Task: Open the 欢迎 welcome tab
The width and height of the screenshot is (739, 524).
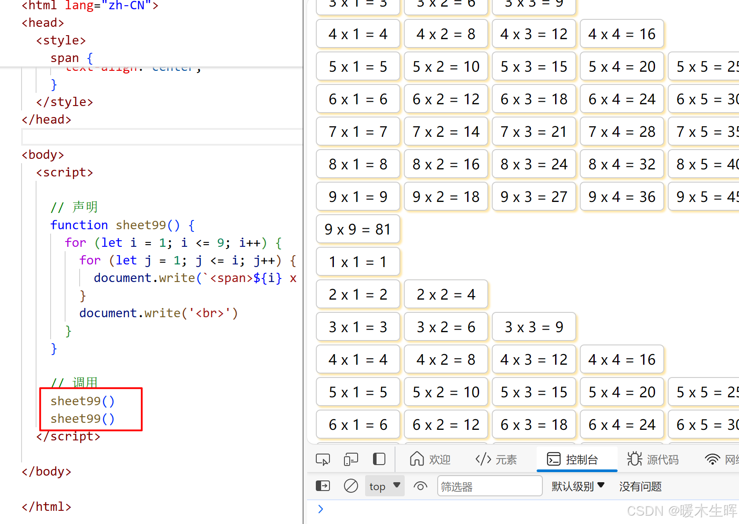Action: (430, 459)
